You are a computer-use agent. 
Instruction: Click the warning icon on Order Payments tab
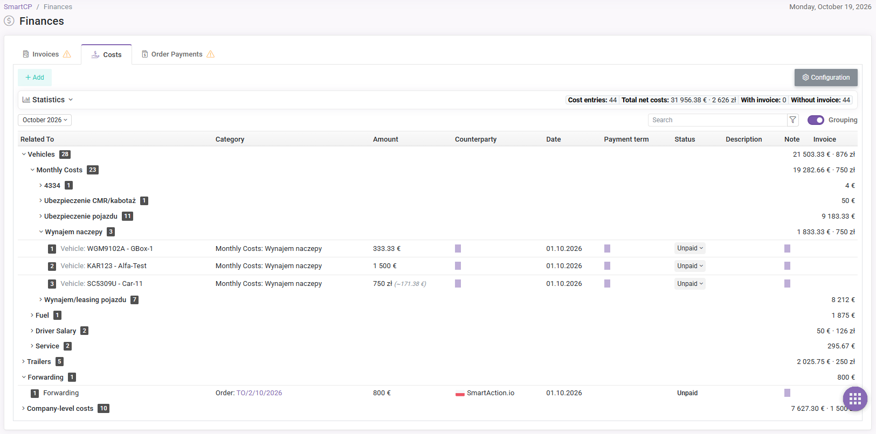(211, 54)
